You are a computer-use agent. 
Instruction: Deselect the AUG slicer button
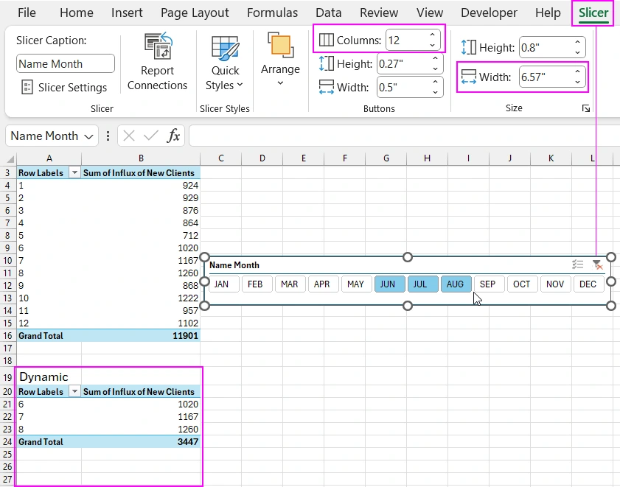(x=456, y=284)
